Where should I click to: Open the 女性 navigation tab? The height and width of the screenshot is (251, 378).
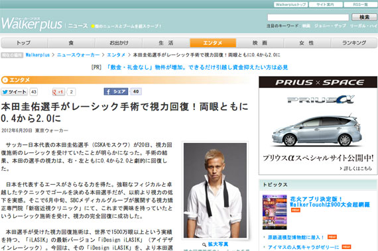click(x=307, y=43)
